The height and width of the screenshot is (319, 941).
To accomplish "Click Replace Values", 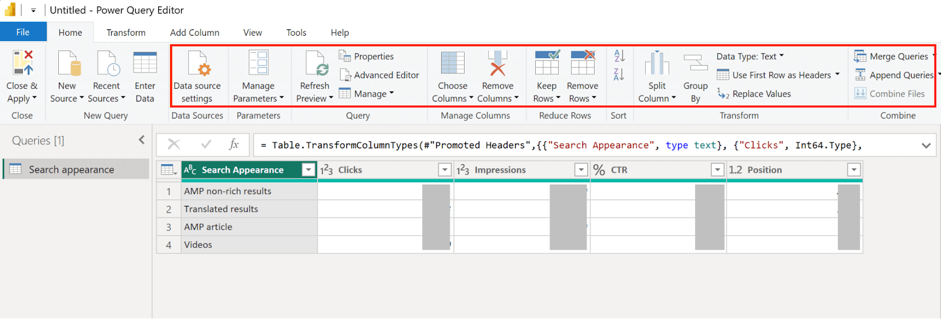I will point(754,94).
